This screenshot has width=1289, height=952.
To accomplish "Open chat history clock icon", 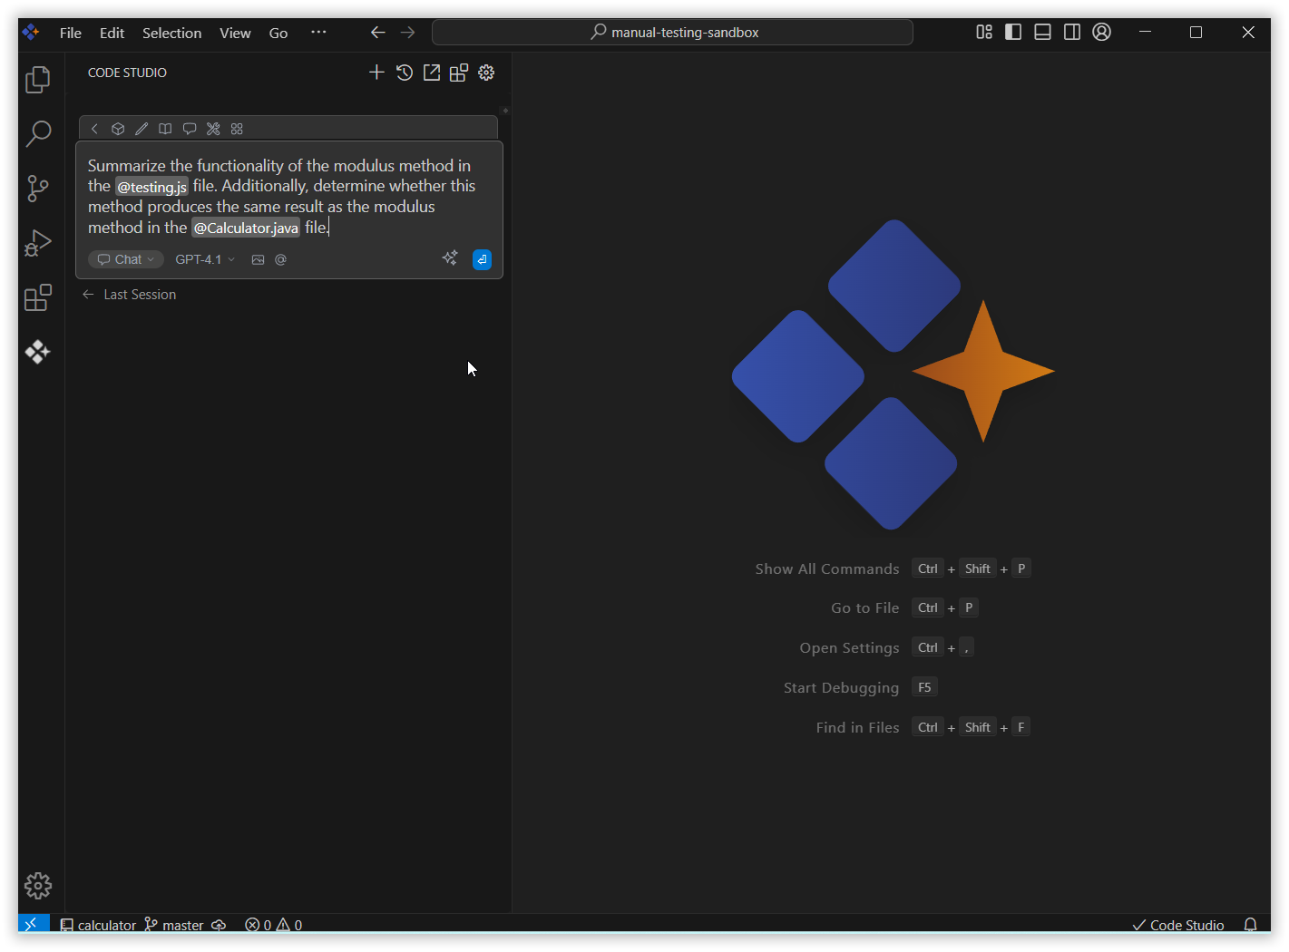I will [x=405, y=73].
